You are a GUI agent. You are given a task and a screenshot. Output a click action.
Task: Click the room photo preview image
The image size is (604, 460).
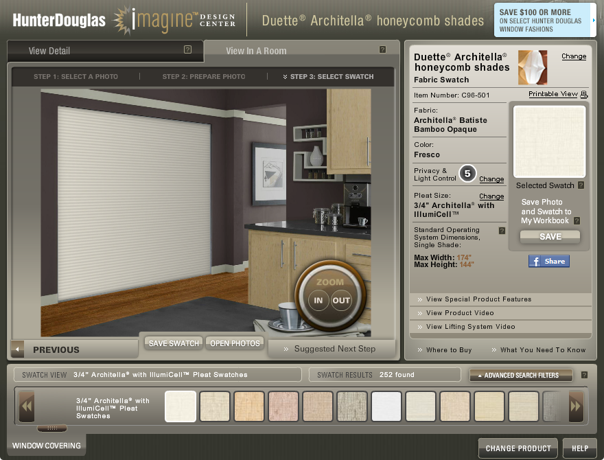206,213
